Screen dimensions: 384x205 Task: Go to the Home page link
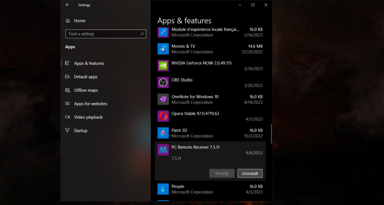pos(80,21)
